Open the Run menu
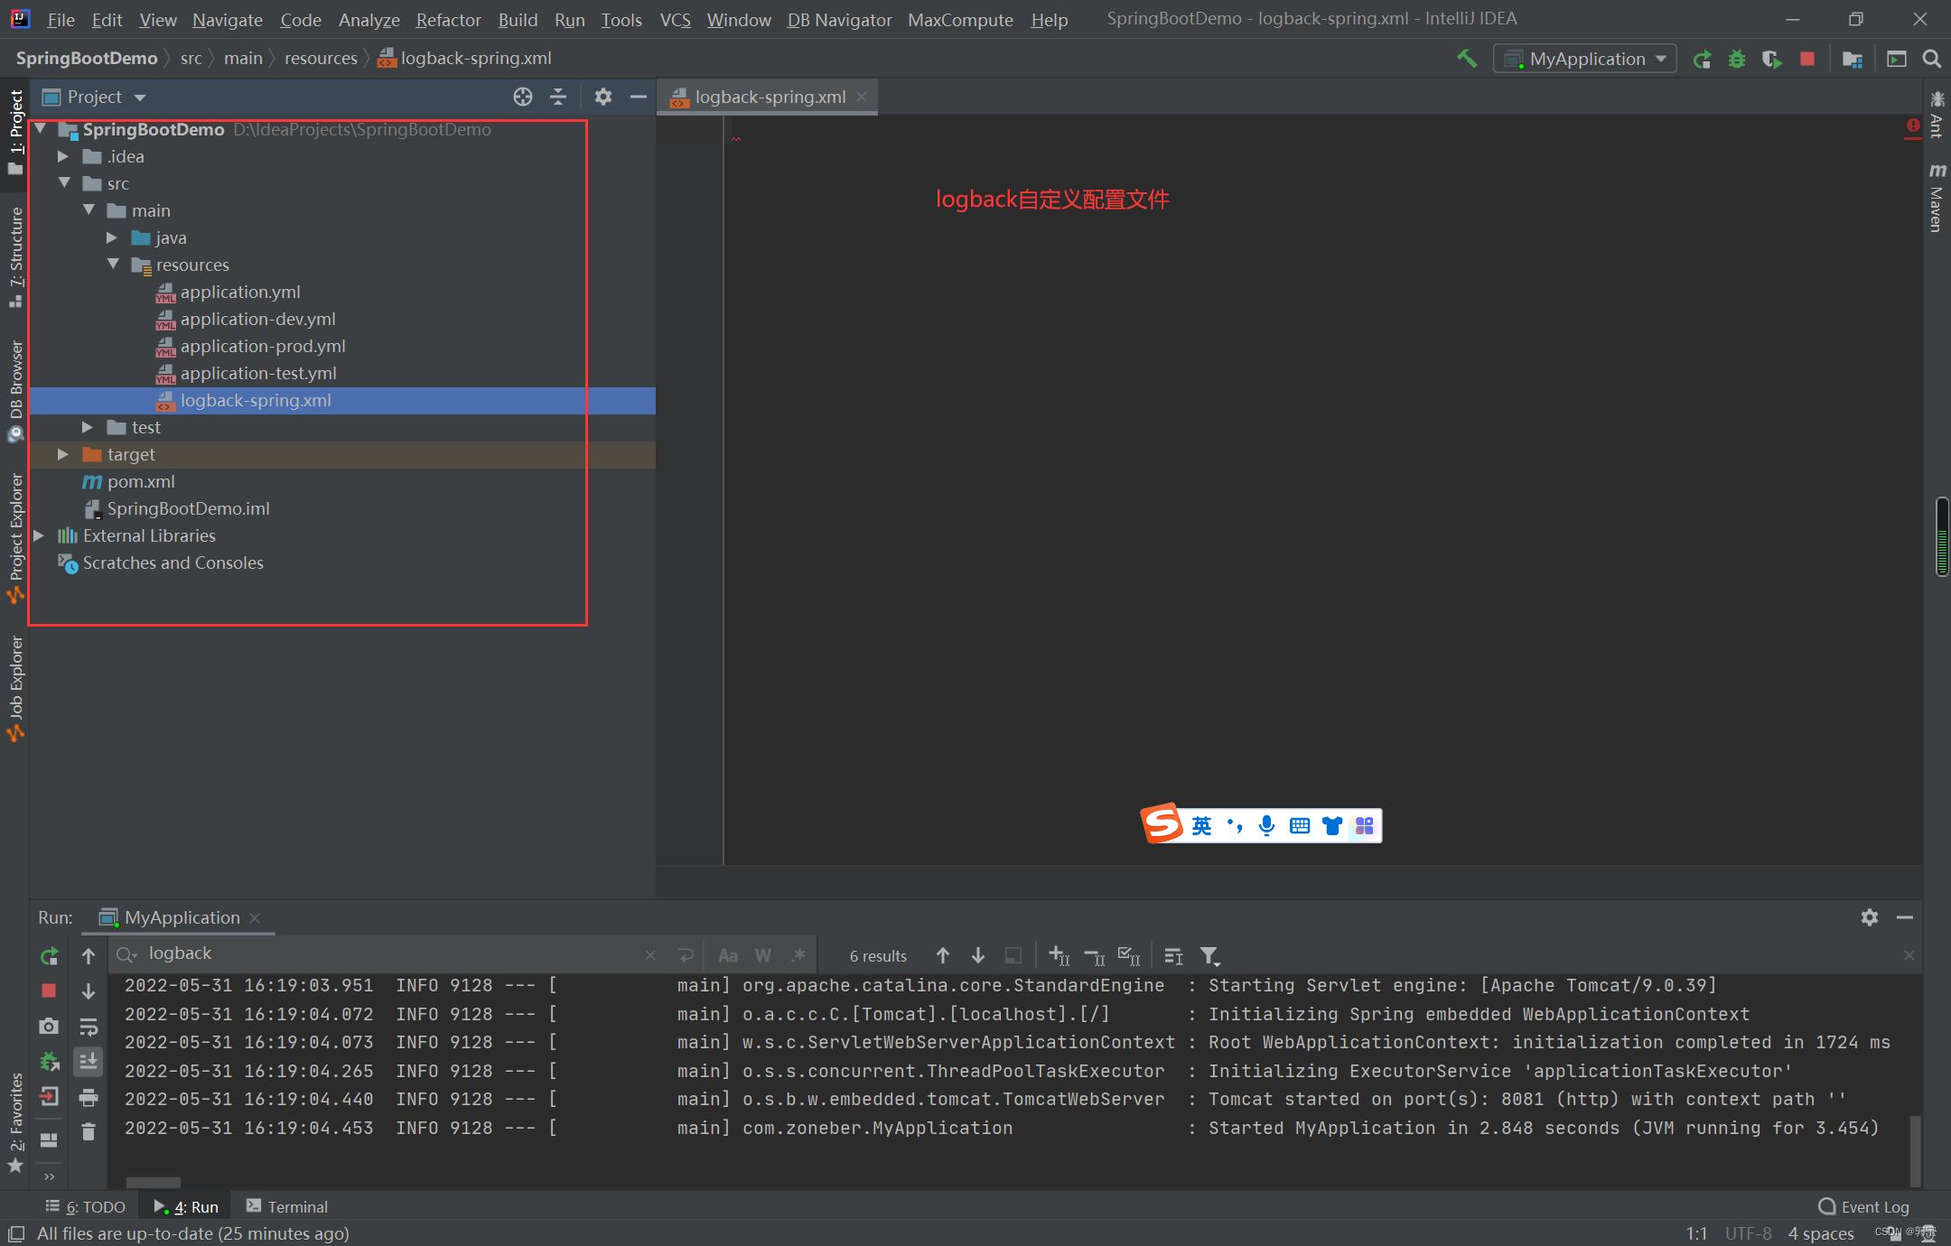 click(x=569, y=19)
